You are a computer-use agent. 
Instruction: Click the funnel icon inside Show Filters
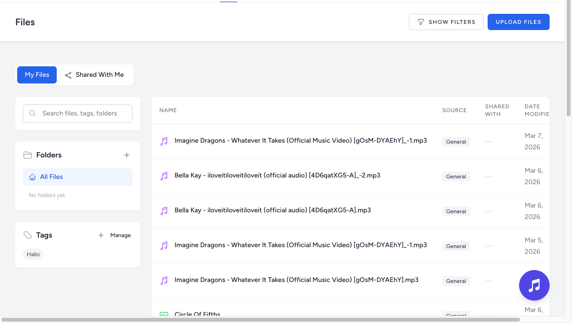coord(420,21)
